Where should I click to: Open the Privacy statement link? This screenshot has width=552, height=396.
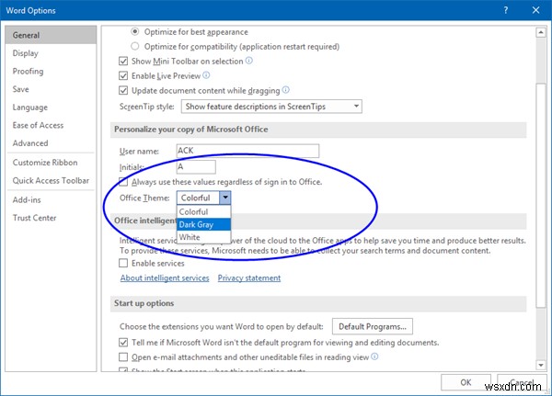point(249,277)
